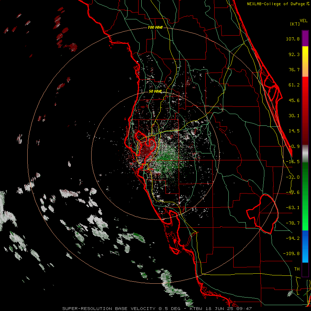
Task: Click the KTBW station identifier in the caption
Action: coord(196,309)
